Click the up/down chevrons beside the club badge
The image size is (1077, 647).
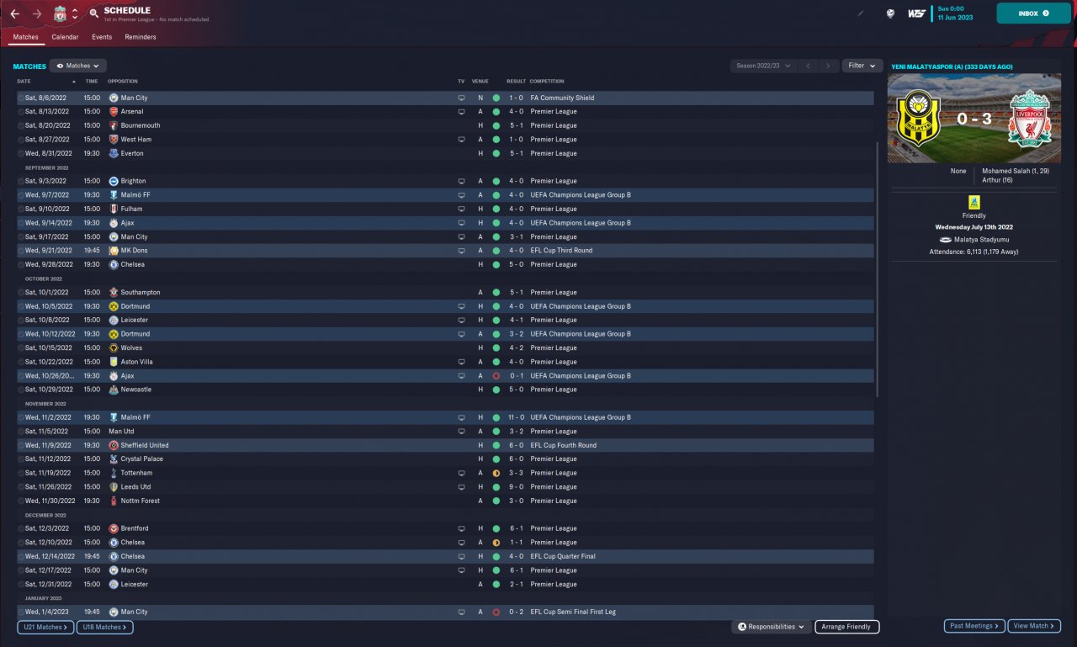click(x=75, y=14)
